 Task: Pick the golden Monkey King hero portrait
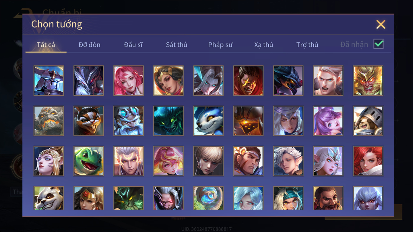(368, 80)
